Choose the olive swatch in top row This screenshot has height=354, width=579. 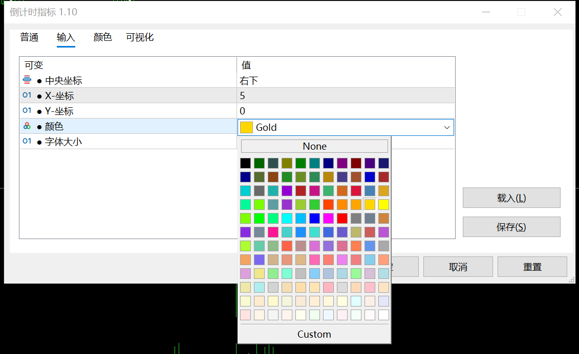click(287, 163)
